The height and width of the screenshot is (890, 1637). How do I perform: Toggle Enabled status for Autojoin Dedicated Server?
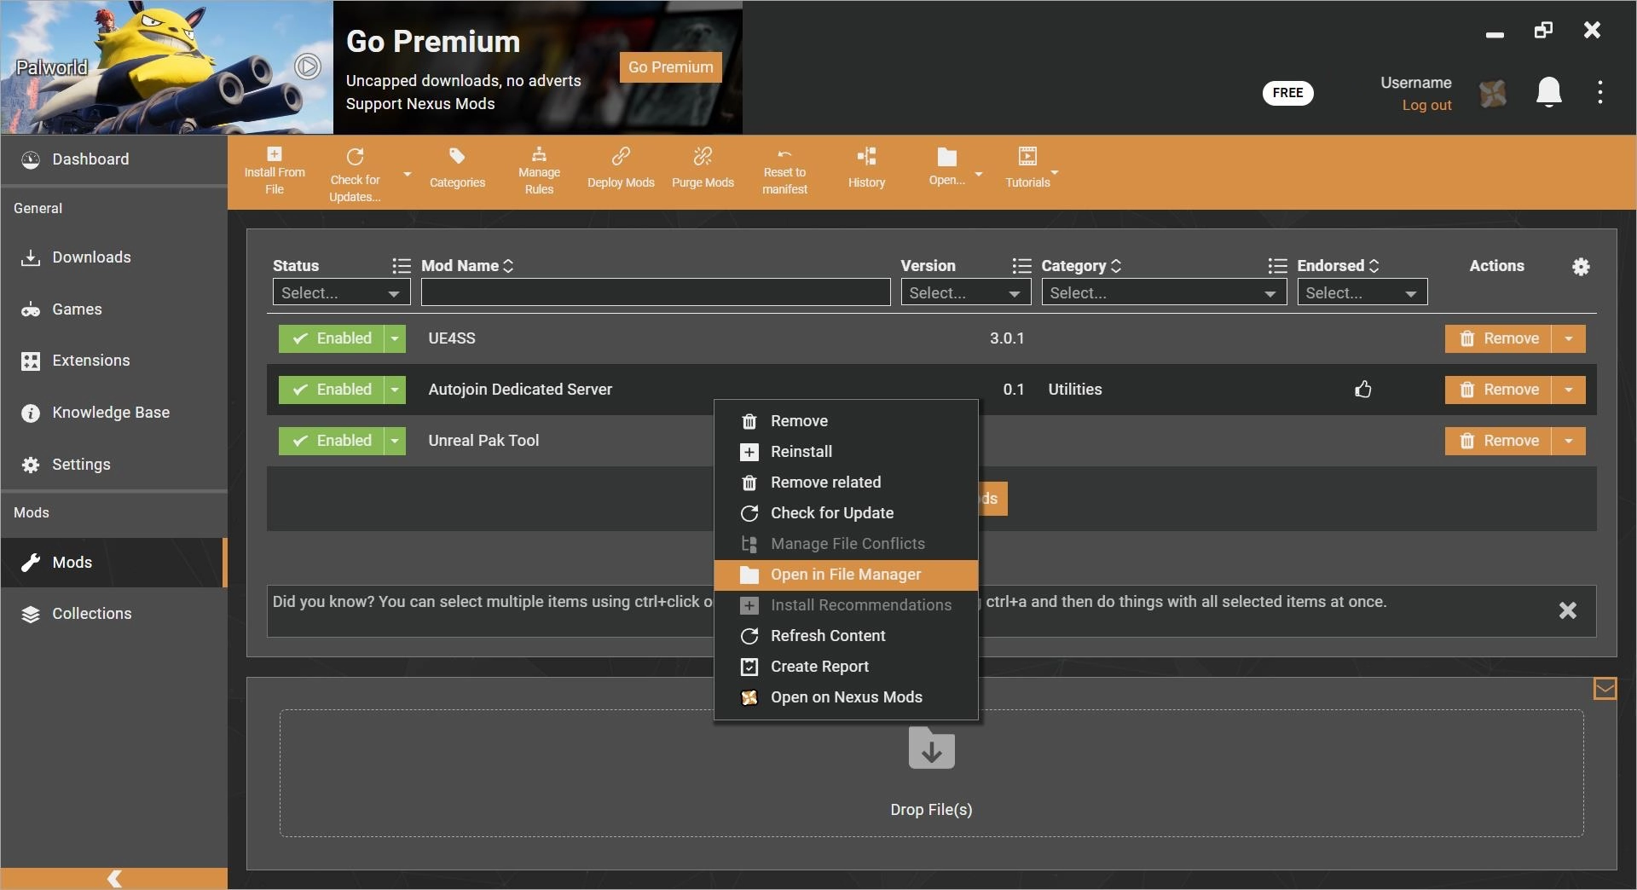[x=331, y=390]
